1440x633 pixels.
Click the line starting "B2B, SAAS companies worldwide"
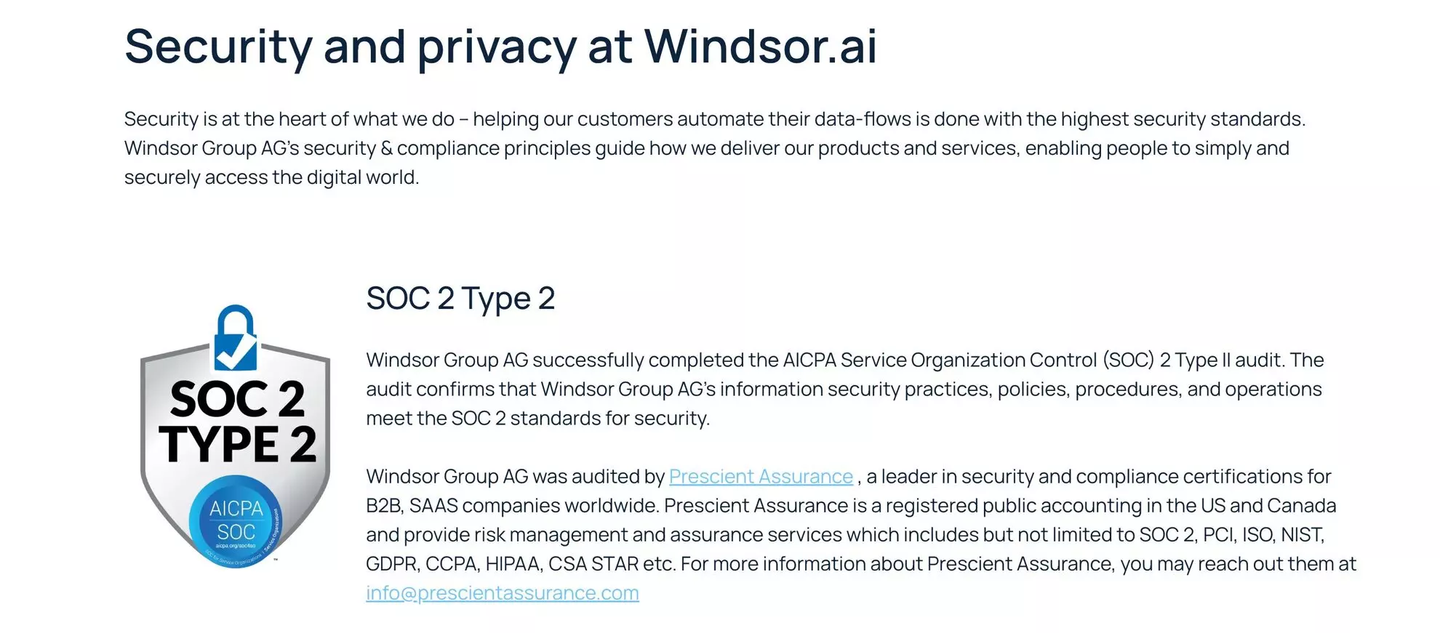(851, 506)
